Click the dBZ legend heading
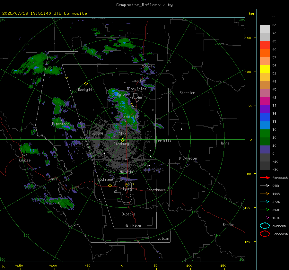 pyautogui.click(x=272, y=17)
